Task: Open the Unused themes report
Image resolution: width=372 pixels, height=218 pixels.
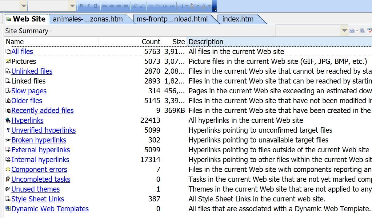Action: [35, 189]
